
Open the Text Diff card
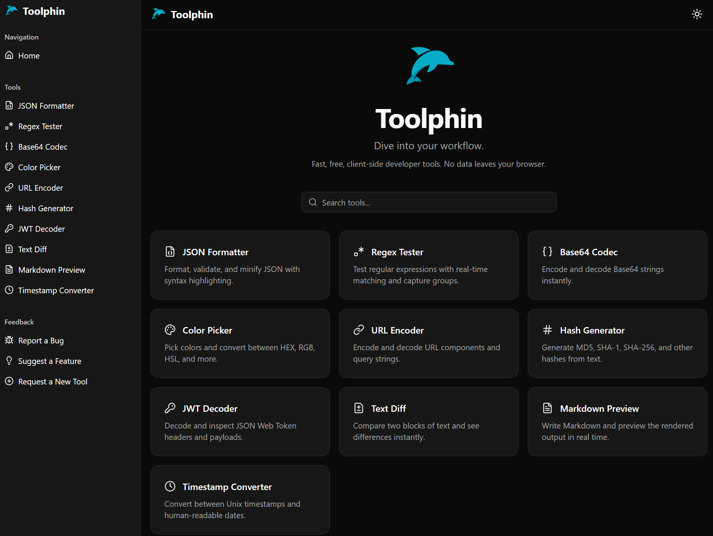[428, 422]
